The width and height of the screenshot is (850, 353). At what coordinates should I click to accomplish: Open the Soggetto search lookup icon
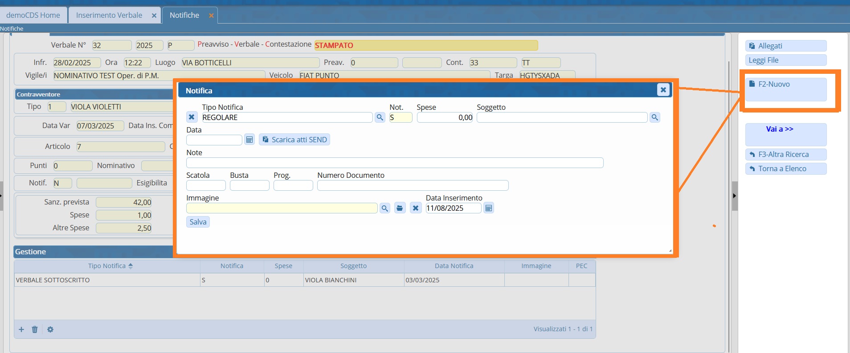654,117
